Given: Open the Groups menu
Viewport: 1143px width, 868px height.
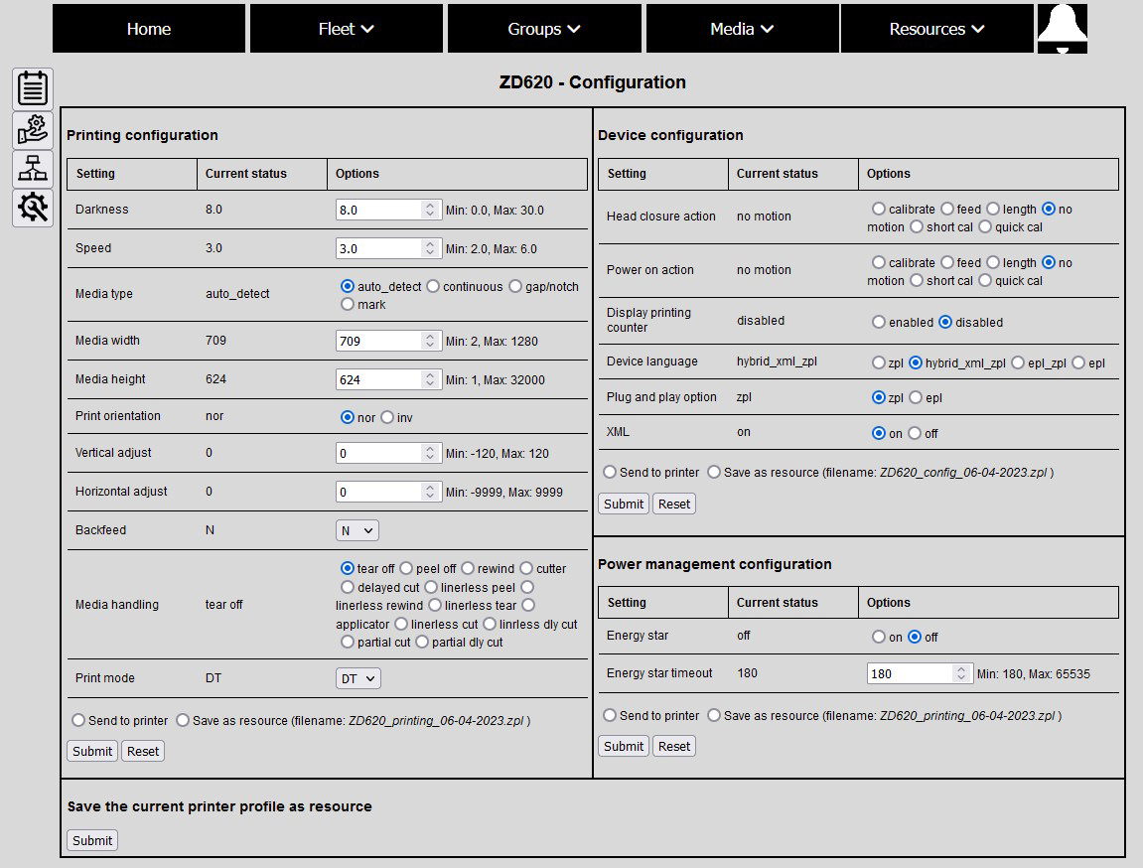Looking at the screenshot, I should point(544,29).
